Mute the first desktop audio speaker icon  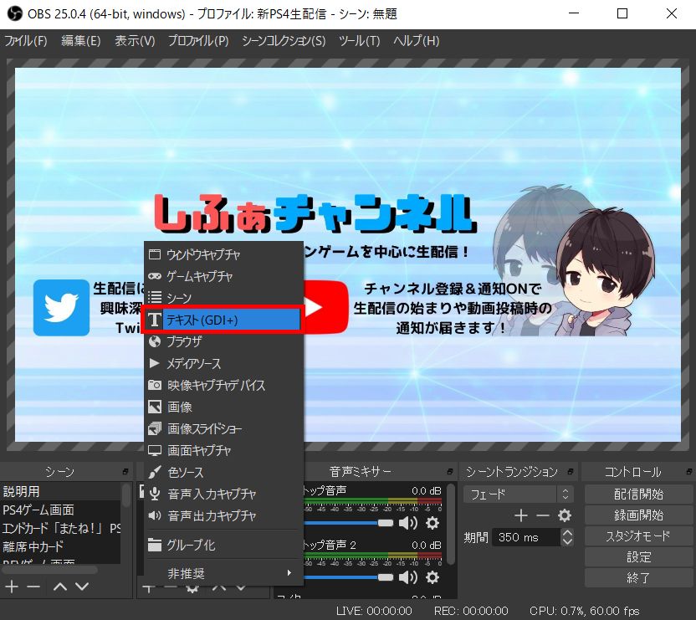(x=408, y=523)
